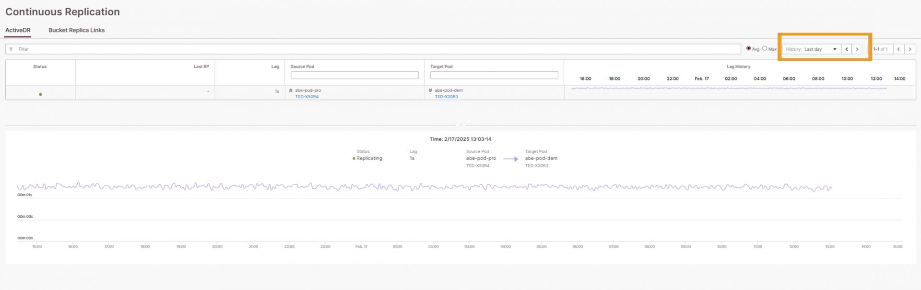Open the Bucket Replica Links tab
Image resolution: width=921 pixels, height=290 pixels.
76,30
